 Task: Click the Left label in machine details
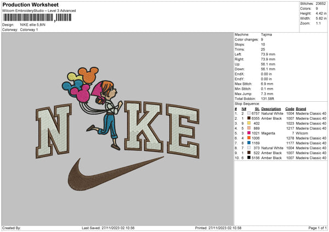point(238,54)
